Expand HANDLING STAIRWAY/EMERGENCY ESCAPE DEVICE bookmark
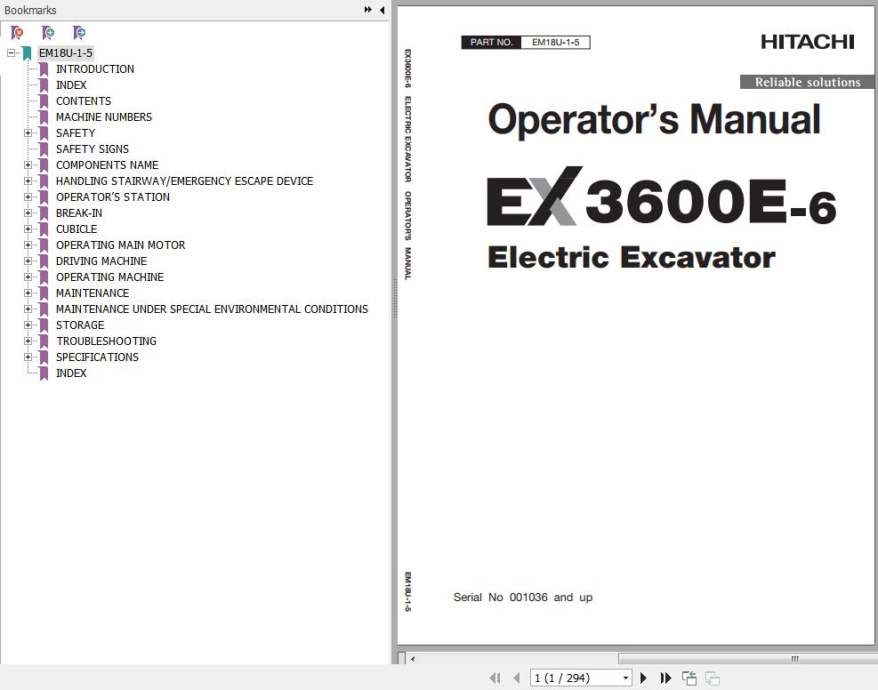Screen dimensions: 878x690 point(28,181)
